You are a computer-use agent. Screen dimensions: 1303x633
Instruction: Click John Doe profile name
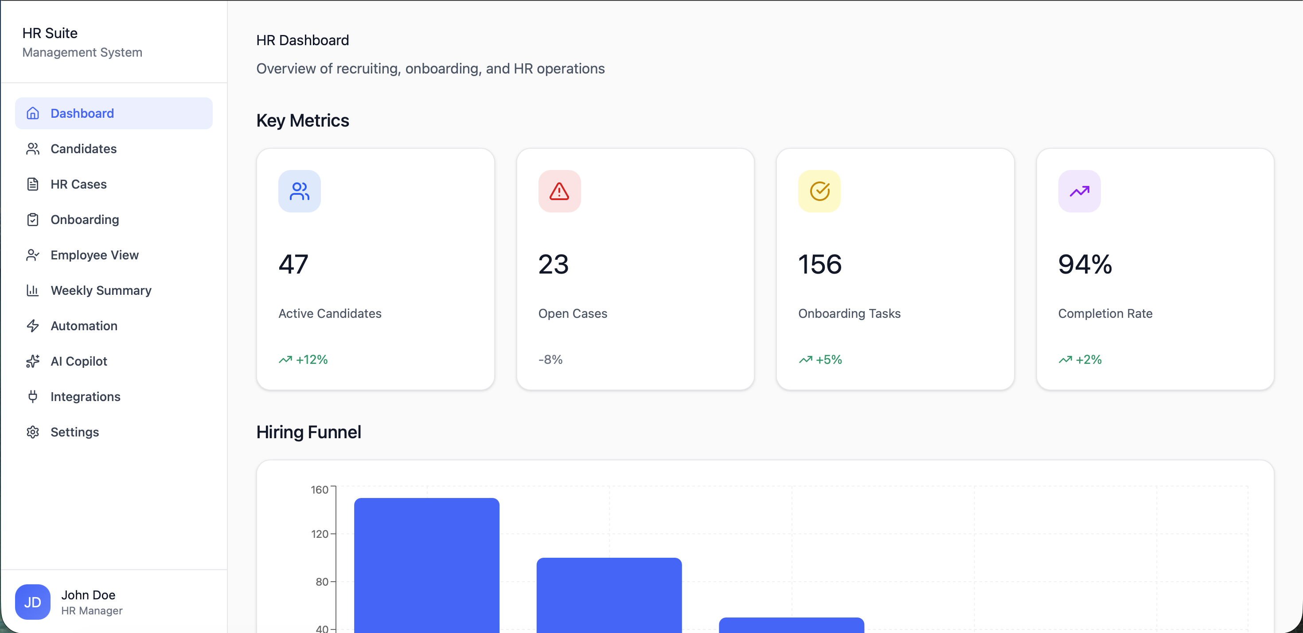click(x=88, y=594)
